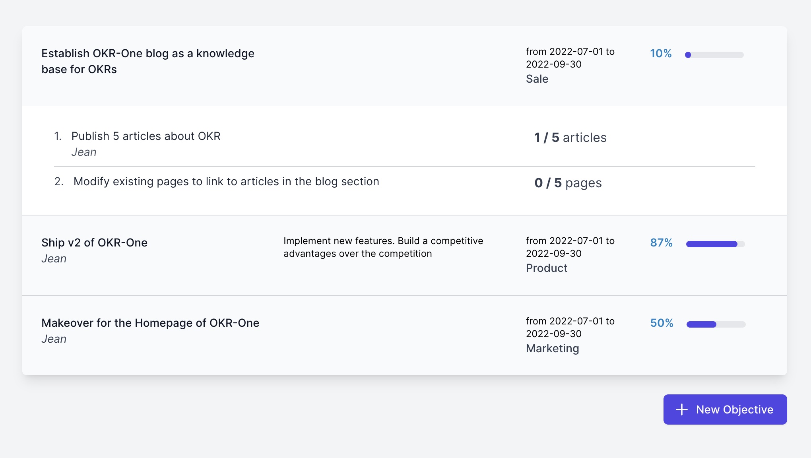The image size is (811, 458).
Task: Click the plus icon in New Objective button
Action: coord(681,409)
